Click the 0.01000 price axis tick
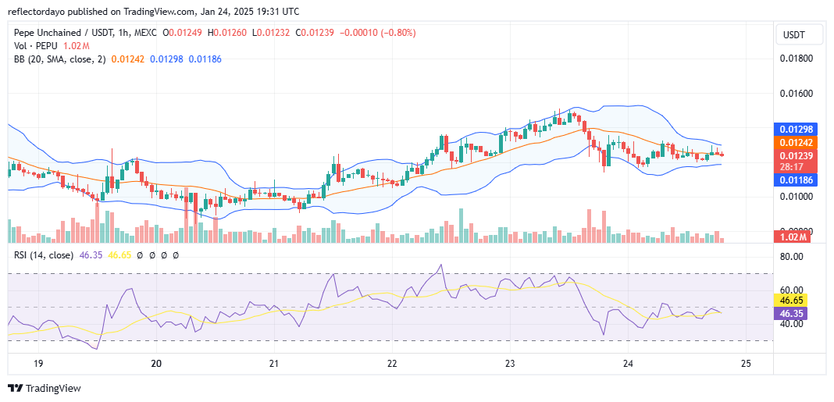 [x=795, y=197]
